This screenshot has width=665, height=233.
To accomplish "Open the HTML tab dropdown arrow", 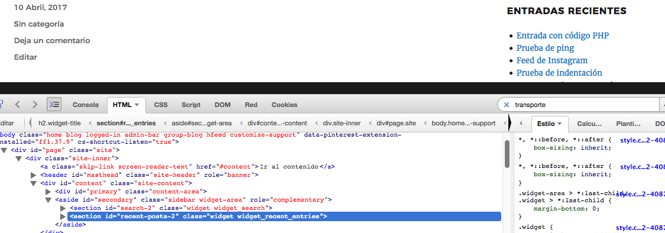I will point(137,105).
